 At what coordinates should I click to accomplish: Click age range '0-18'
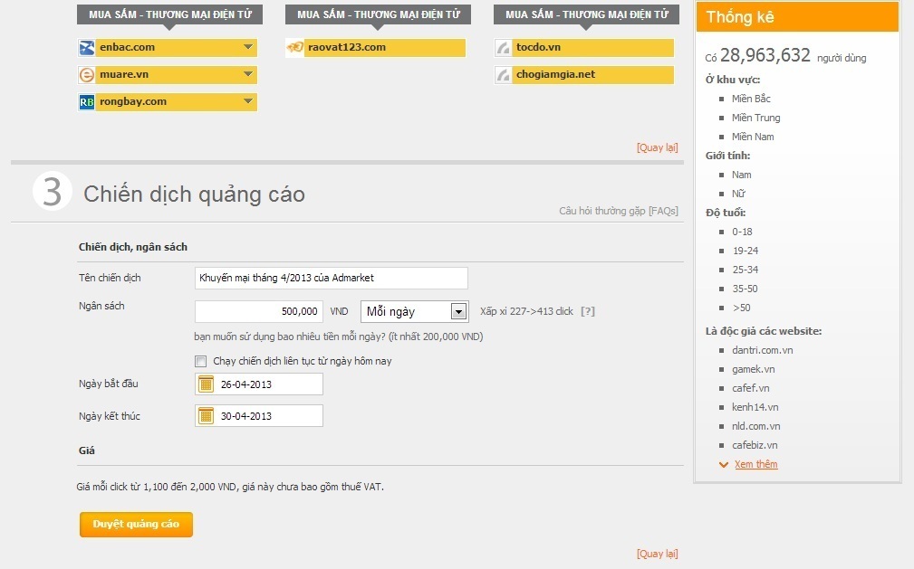pos(742,232)
